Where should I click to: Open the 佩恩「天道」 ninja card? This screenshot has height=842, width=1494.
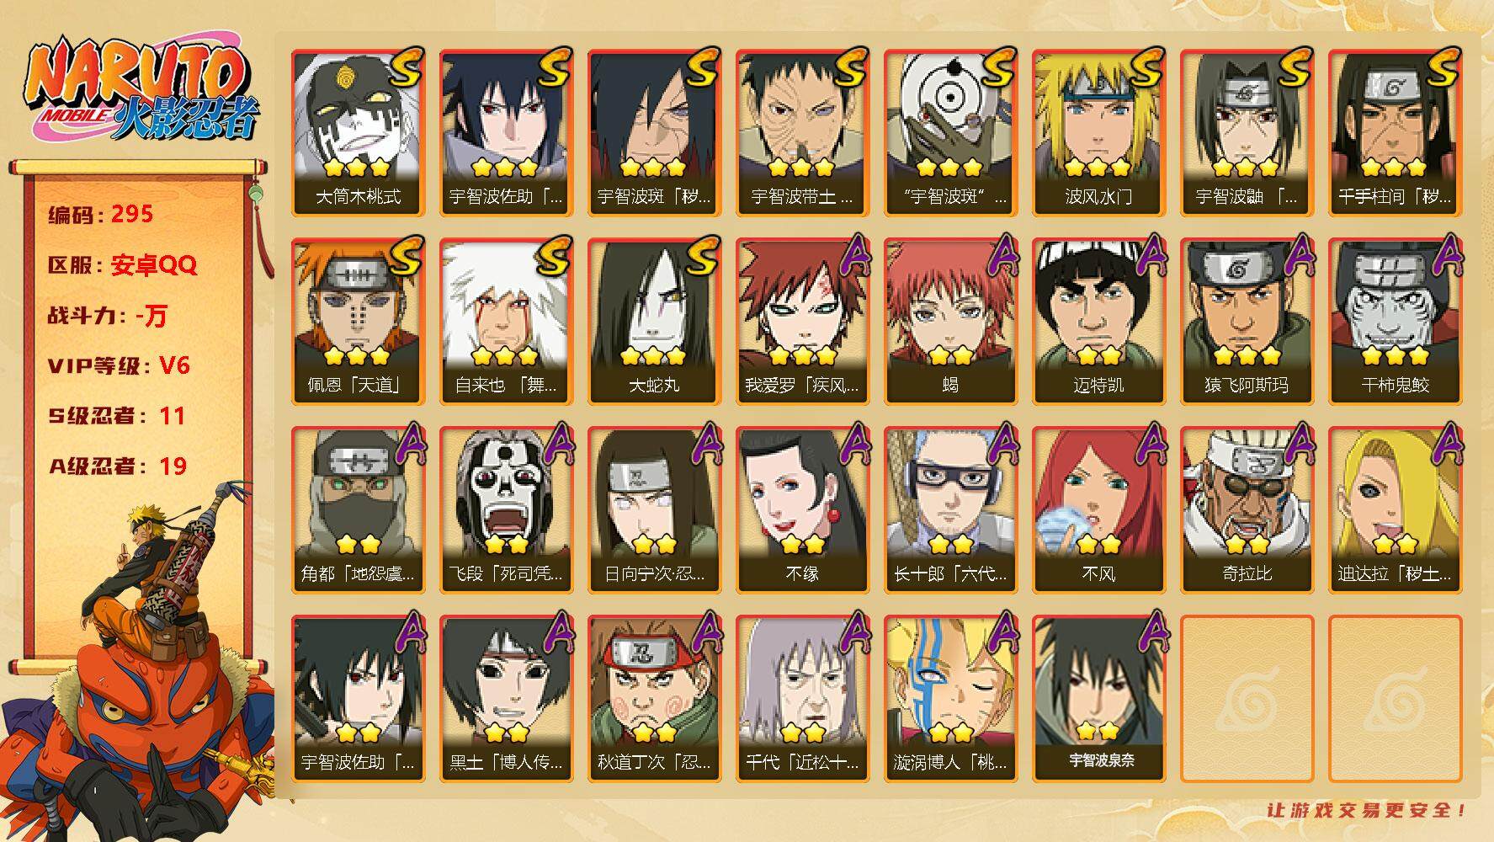358,322
